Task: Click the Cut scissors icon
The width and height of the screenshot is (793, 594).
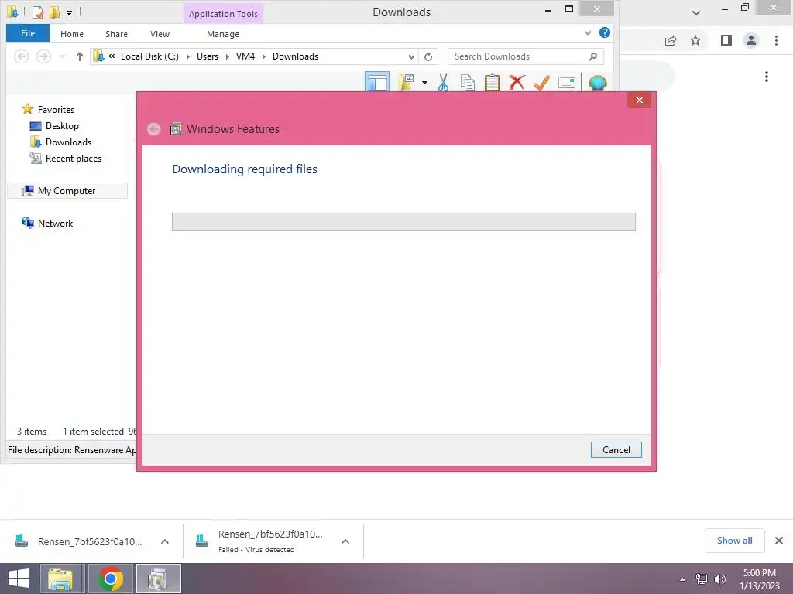Action: pos(443,82)
